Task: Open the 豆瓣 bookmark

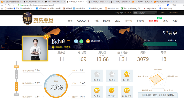Action: tap(124, 8)
